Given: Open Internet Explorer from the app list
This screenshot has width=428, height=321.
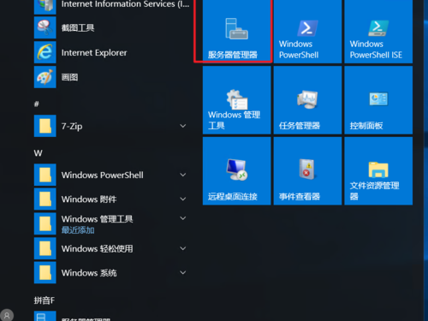Looking at the screenshot, I should (111, 52).
